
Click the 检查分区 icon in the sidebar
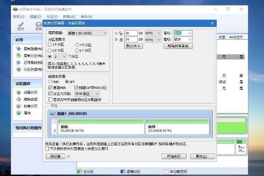point(18,106)
